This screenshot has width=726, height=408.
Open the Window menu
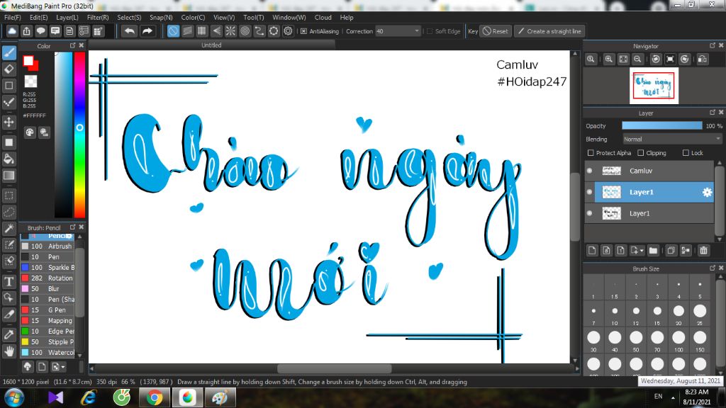pos(289,18)
